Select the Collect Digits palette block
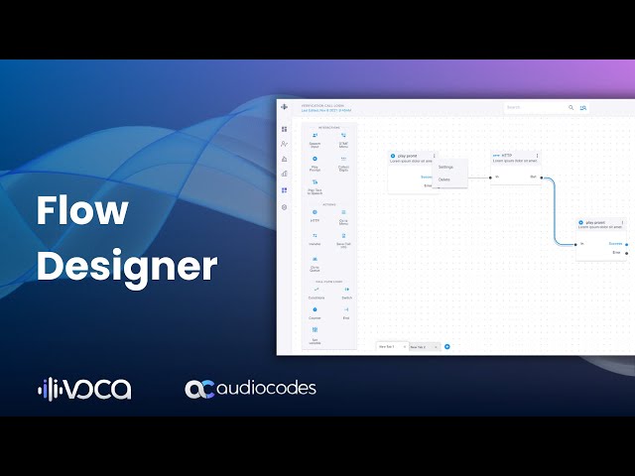Screen dimensions: 635x476 (343, 164)
